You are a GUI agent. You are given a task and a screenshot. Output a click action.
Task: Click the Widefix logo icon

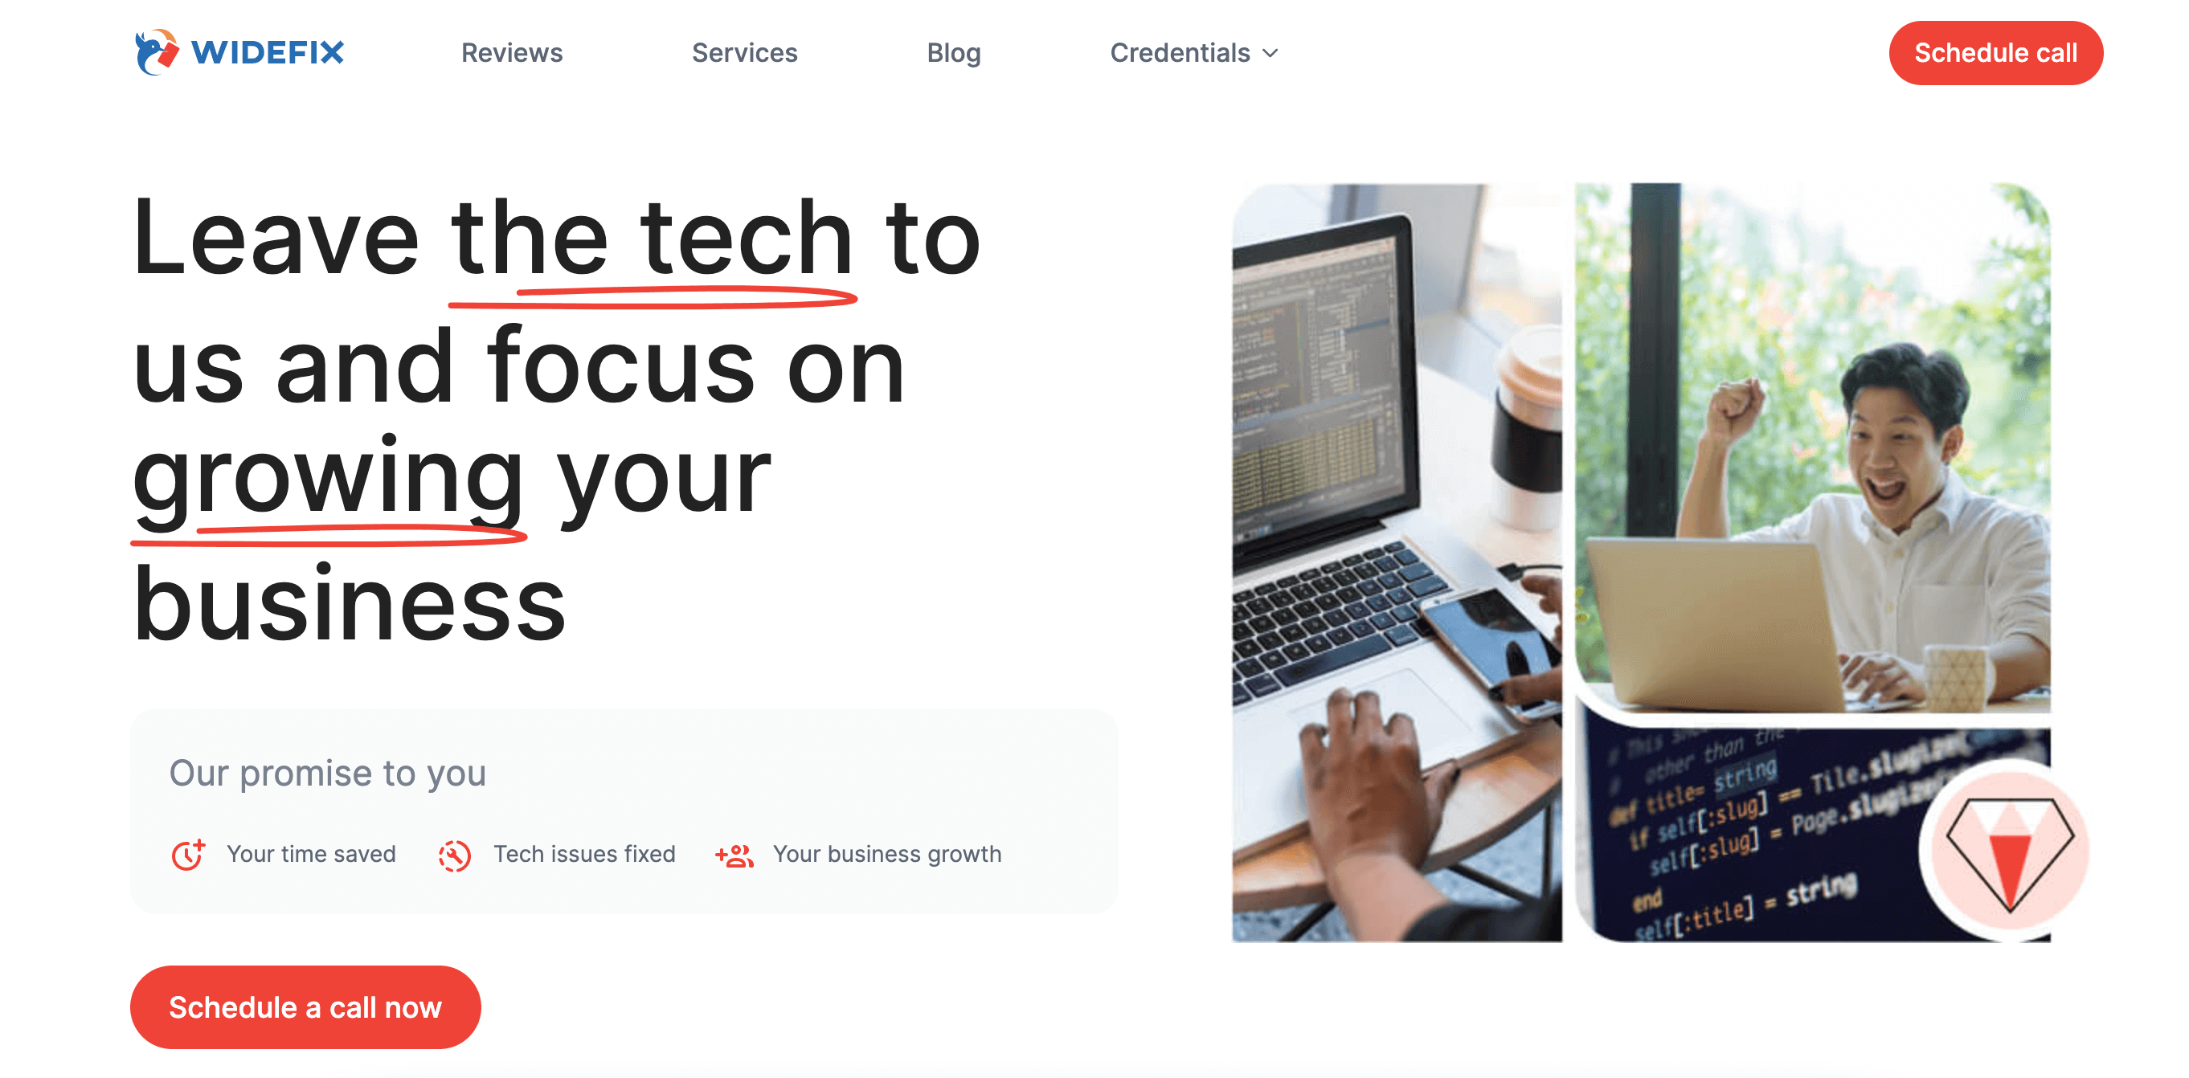151,53
